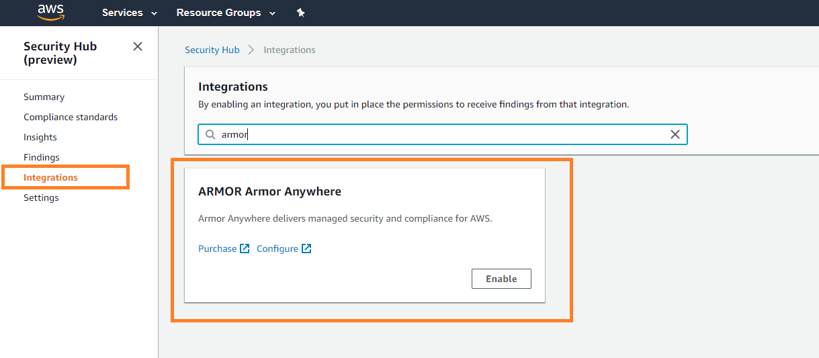This screenshot has width=819, height=358.
Task: Go to Compliance standards page
Action: pos(71,117)
